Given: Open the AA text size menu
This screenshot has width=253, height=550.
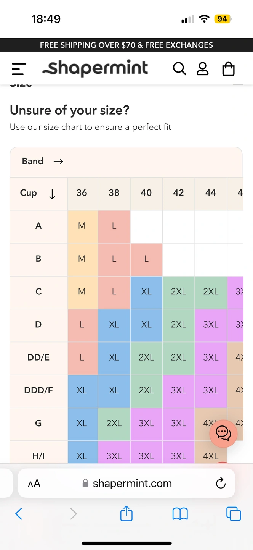Looking at the screenshot, I should [34, 484].
